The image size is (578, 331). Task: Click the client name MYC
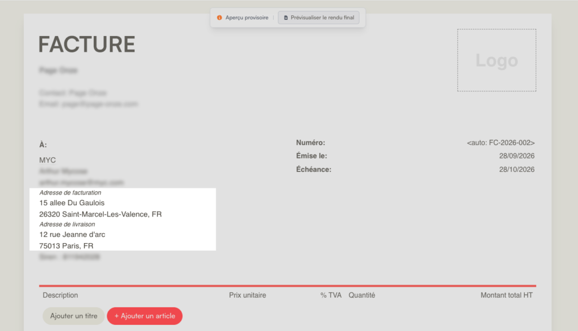click(47, 160)
